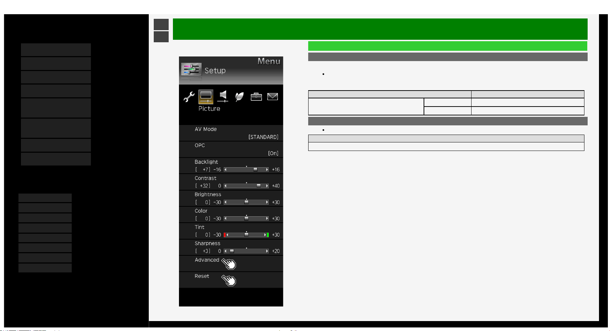
Task: Click the Contrast slider handle
Action: coord(258,186)
